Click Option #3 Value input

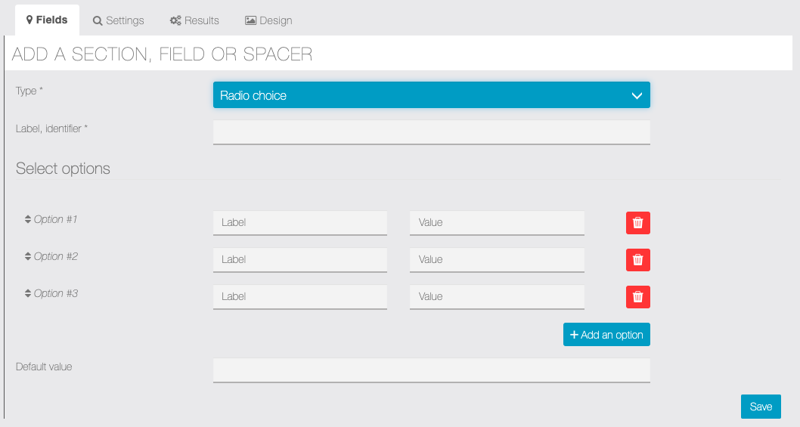pyautogui.click(x=497, y=297)
